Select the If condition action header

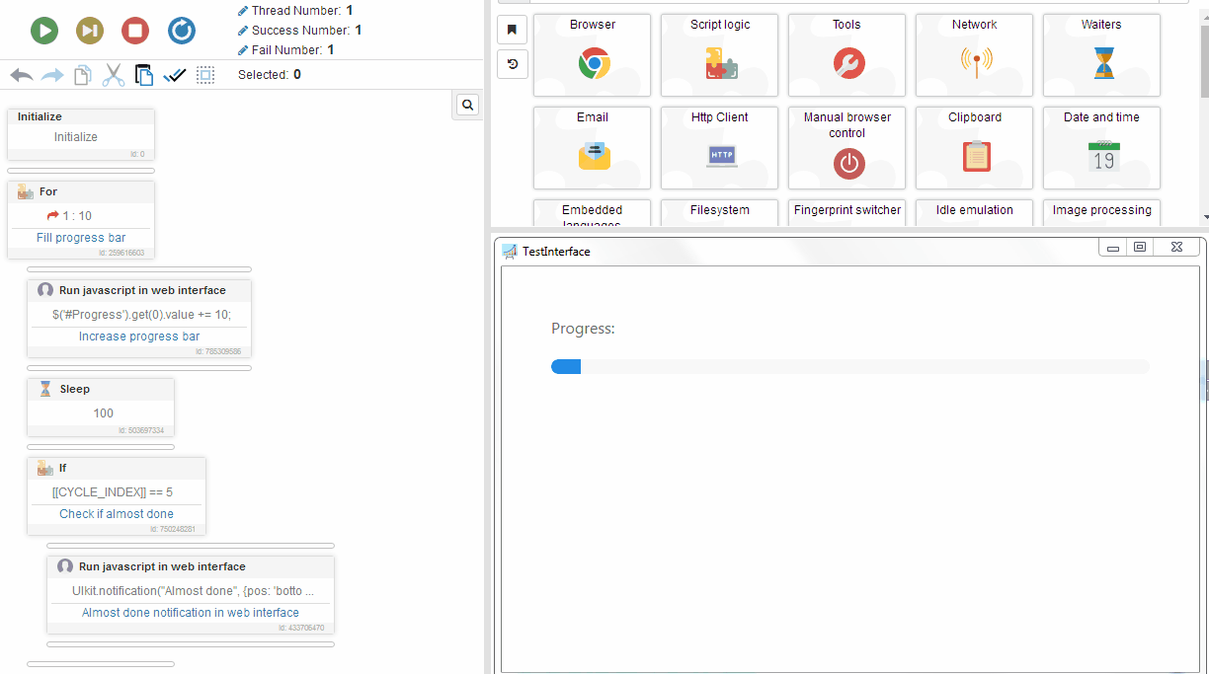pyautogui.click(x=117, y=468)
